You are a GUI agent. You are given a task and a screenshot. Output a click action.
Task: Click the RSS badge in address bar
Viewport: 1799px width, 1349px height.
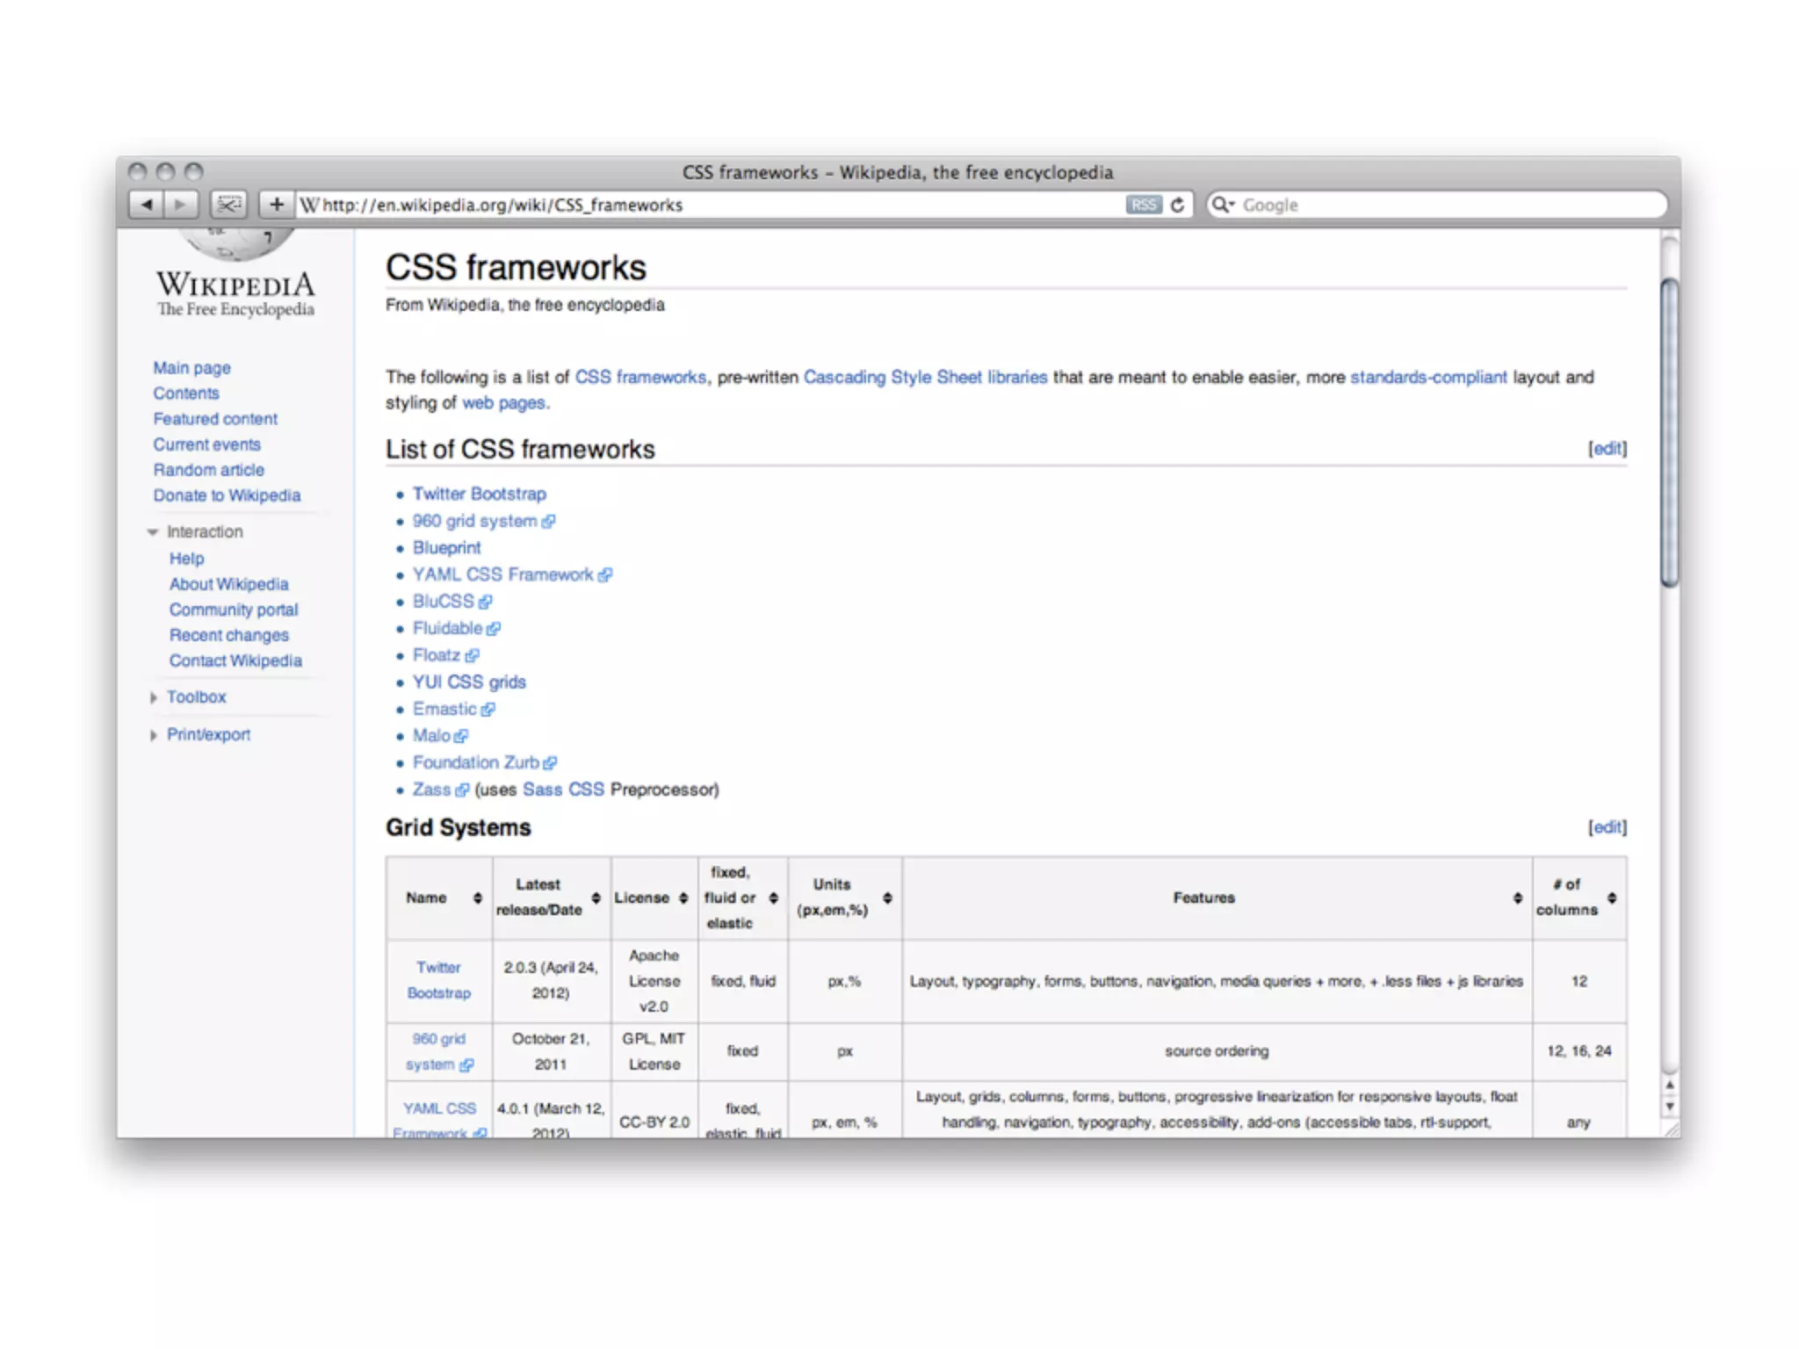point(1143,205)
